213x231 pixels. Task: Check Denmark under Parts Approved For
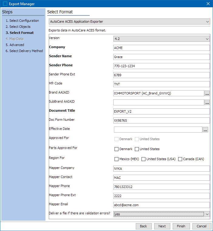point(116,149)
